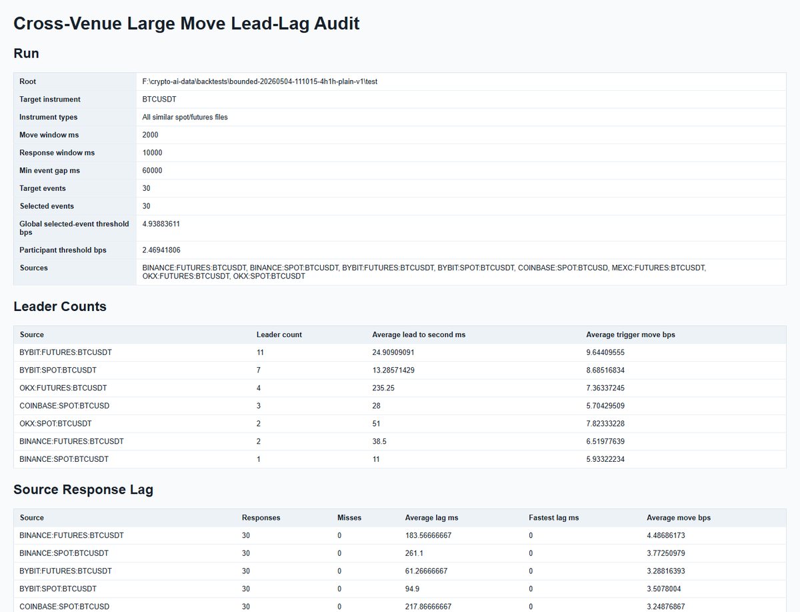Select OKX:FUTURES:BTCUSDT in Leader Counts table

pos(63,388)
